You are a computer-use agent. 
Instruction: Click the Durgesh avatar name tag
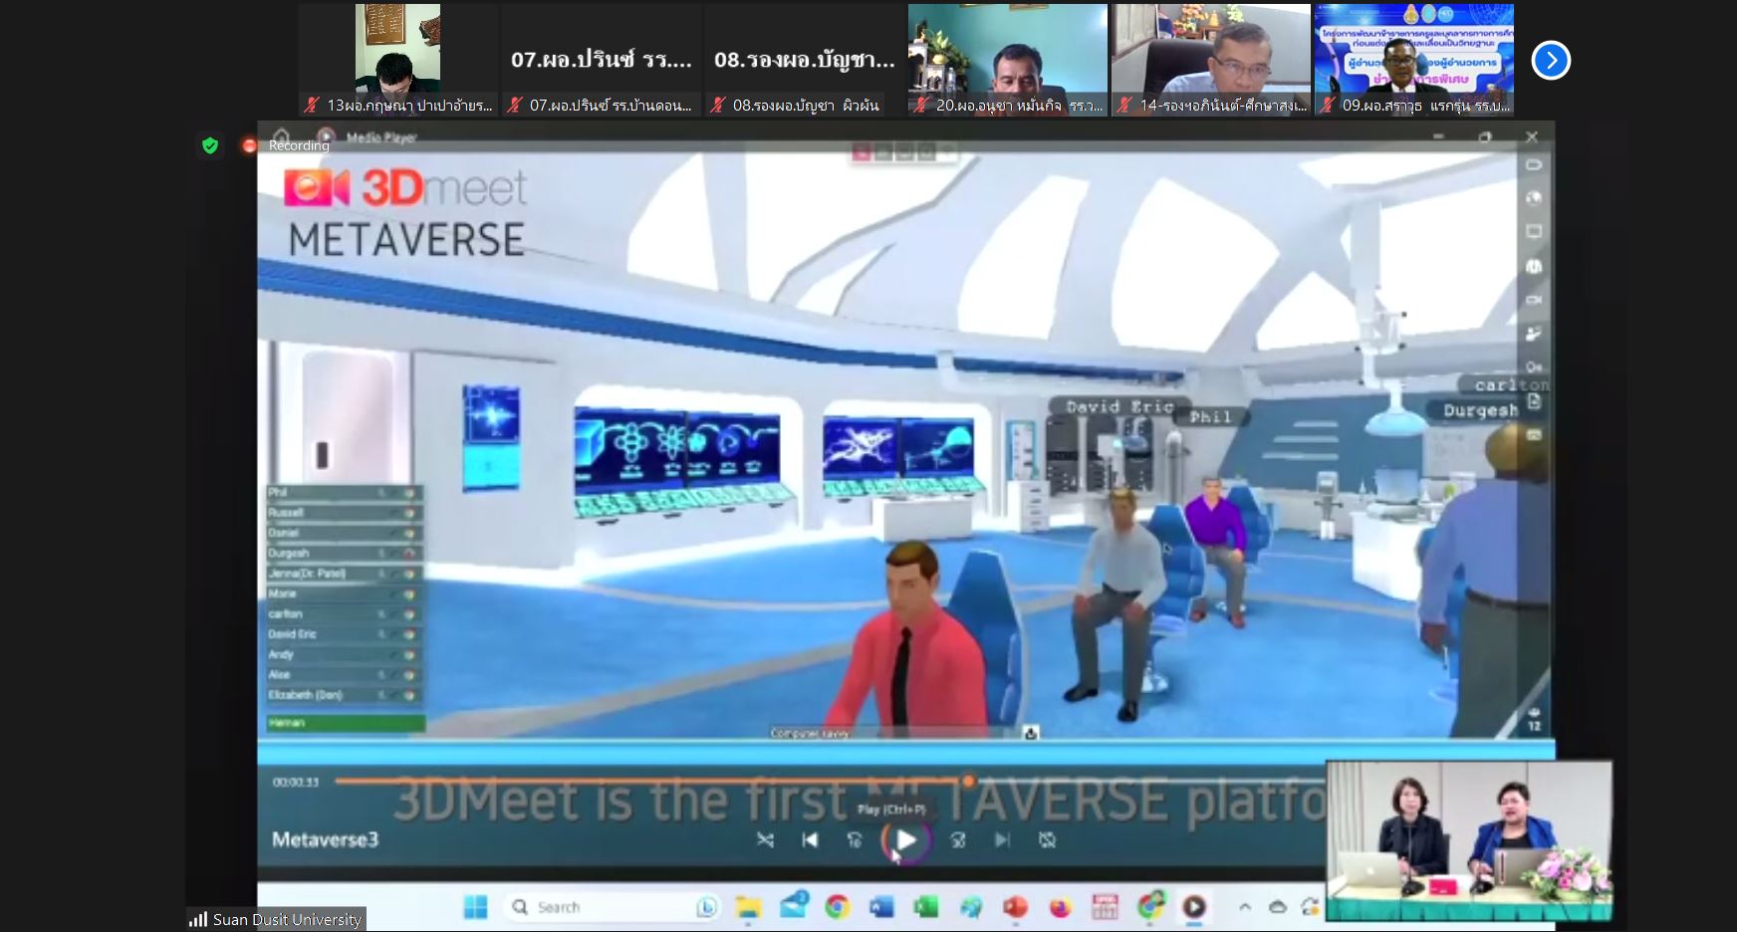(1480, 410)
